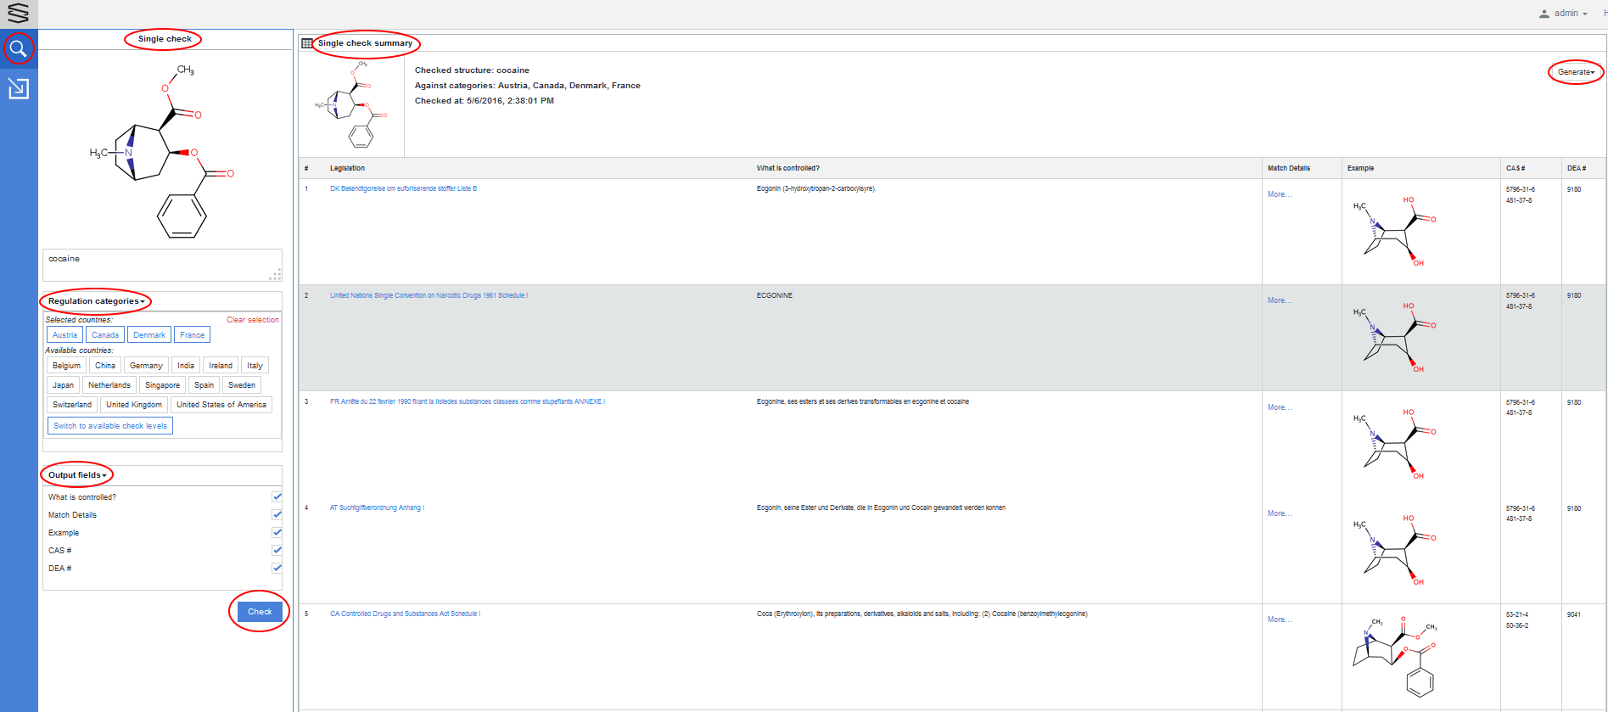The height and width of the screenshot is (712, 1608).
Task: Open the search (single check) sidebar icon
Action: 18,48
